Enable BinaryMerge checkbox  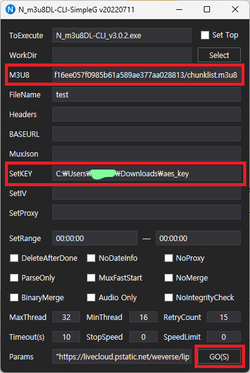point(14,297)
